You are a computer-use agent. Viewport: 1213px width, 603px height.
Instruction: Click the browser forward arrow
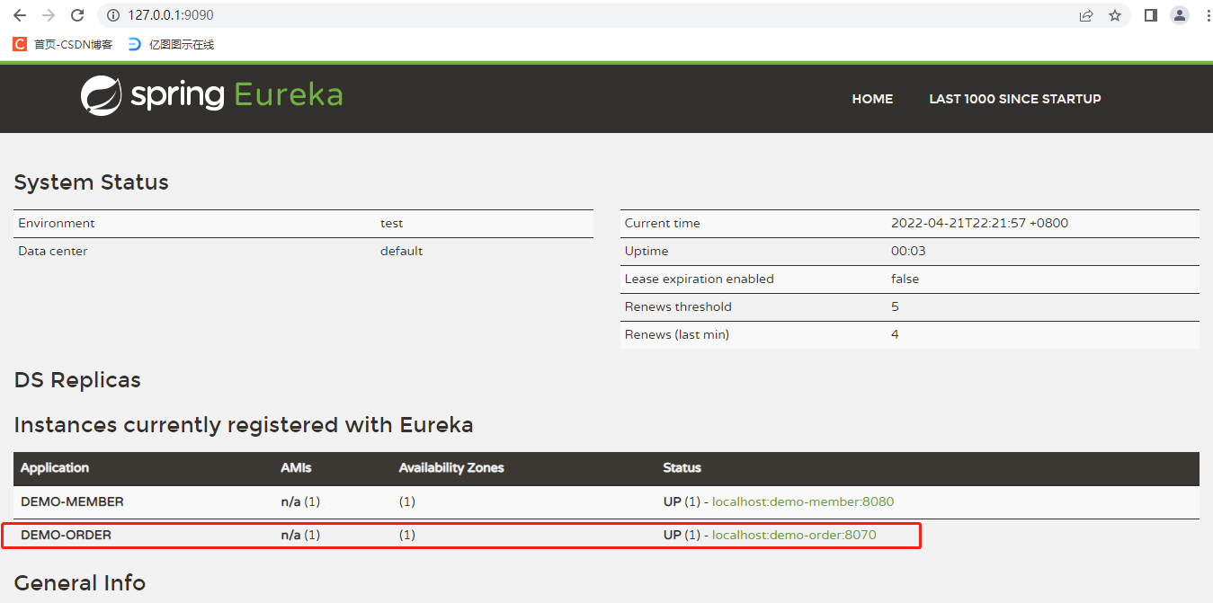(49, 15)
